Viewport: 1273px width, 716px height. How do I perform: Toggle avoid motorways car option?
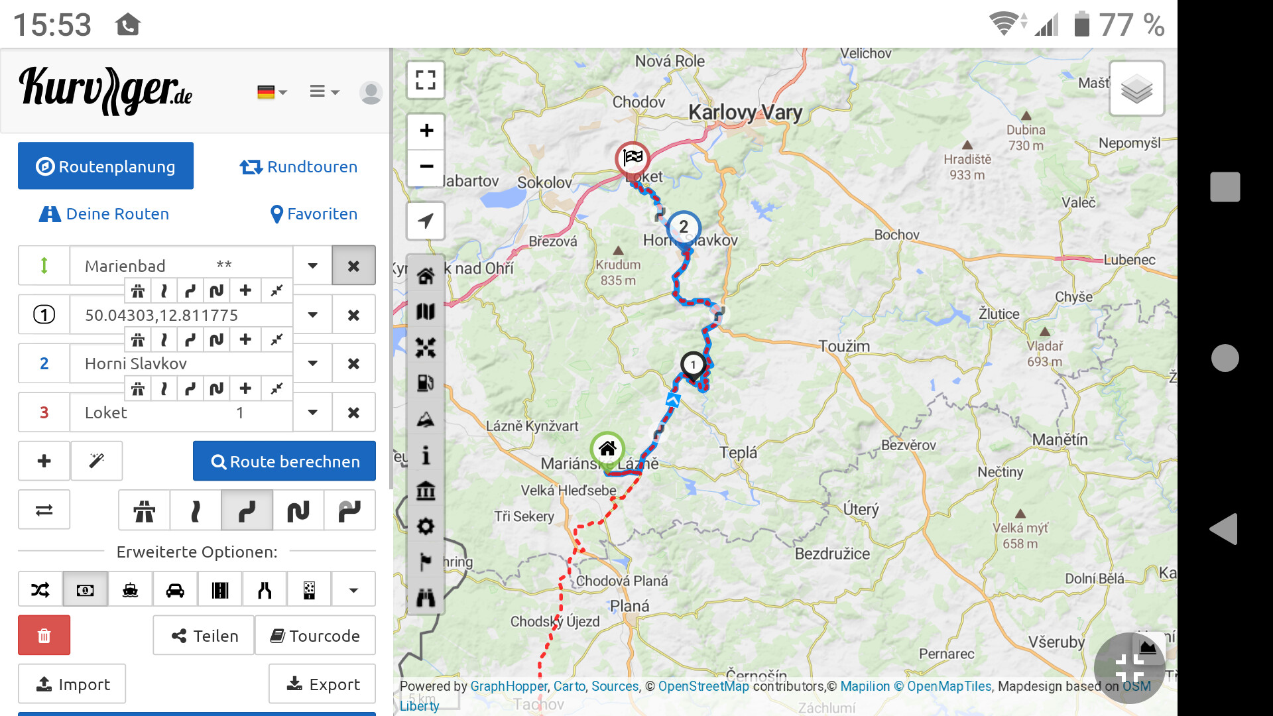click(x=175, y=589)
